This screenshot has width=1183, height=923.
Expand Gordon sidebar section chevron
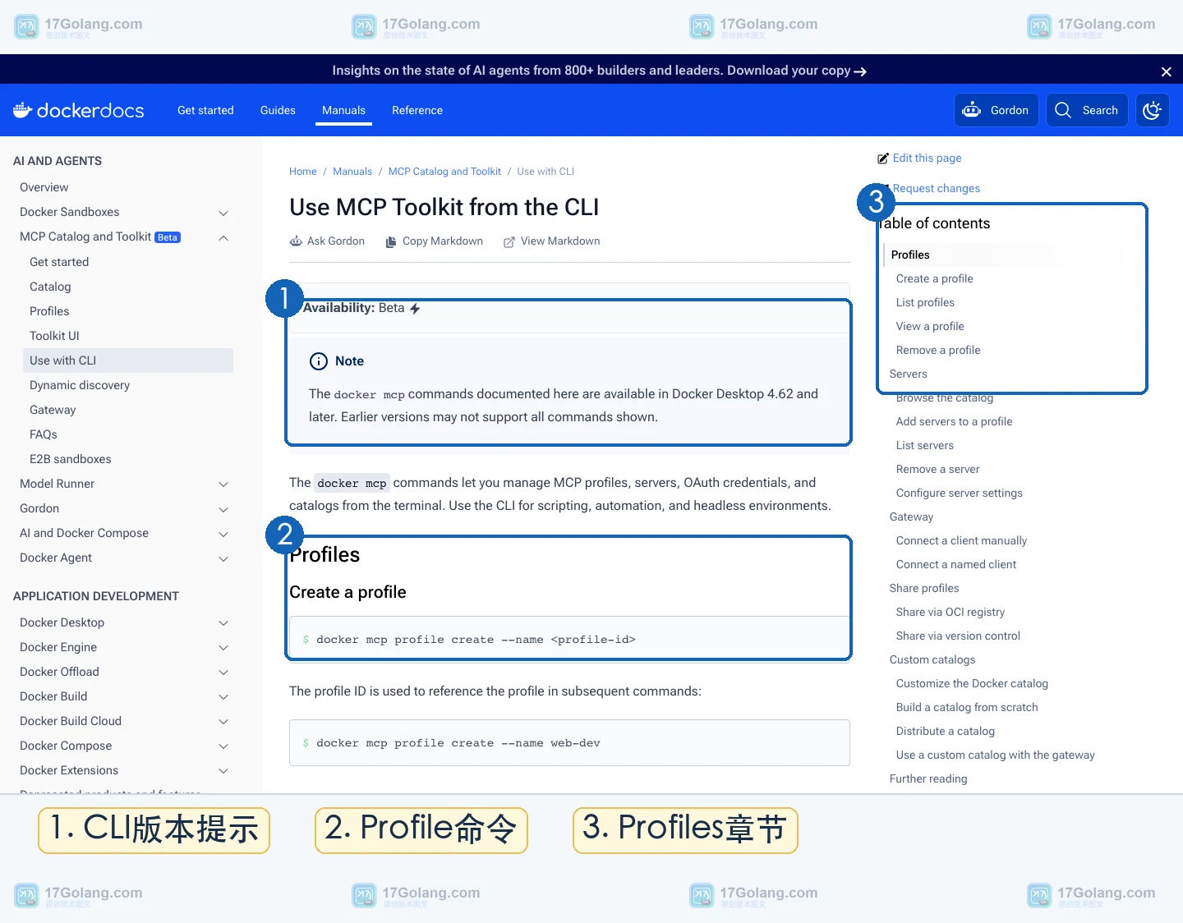[x=223, y=509]
